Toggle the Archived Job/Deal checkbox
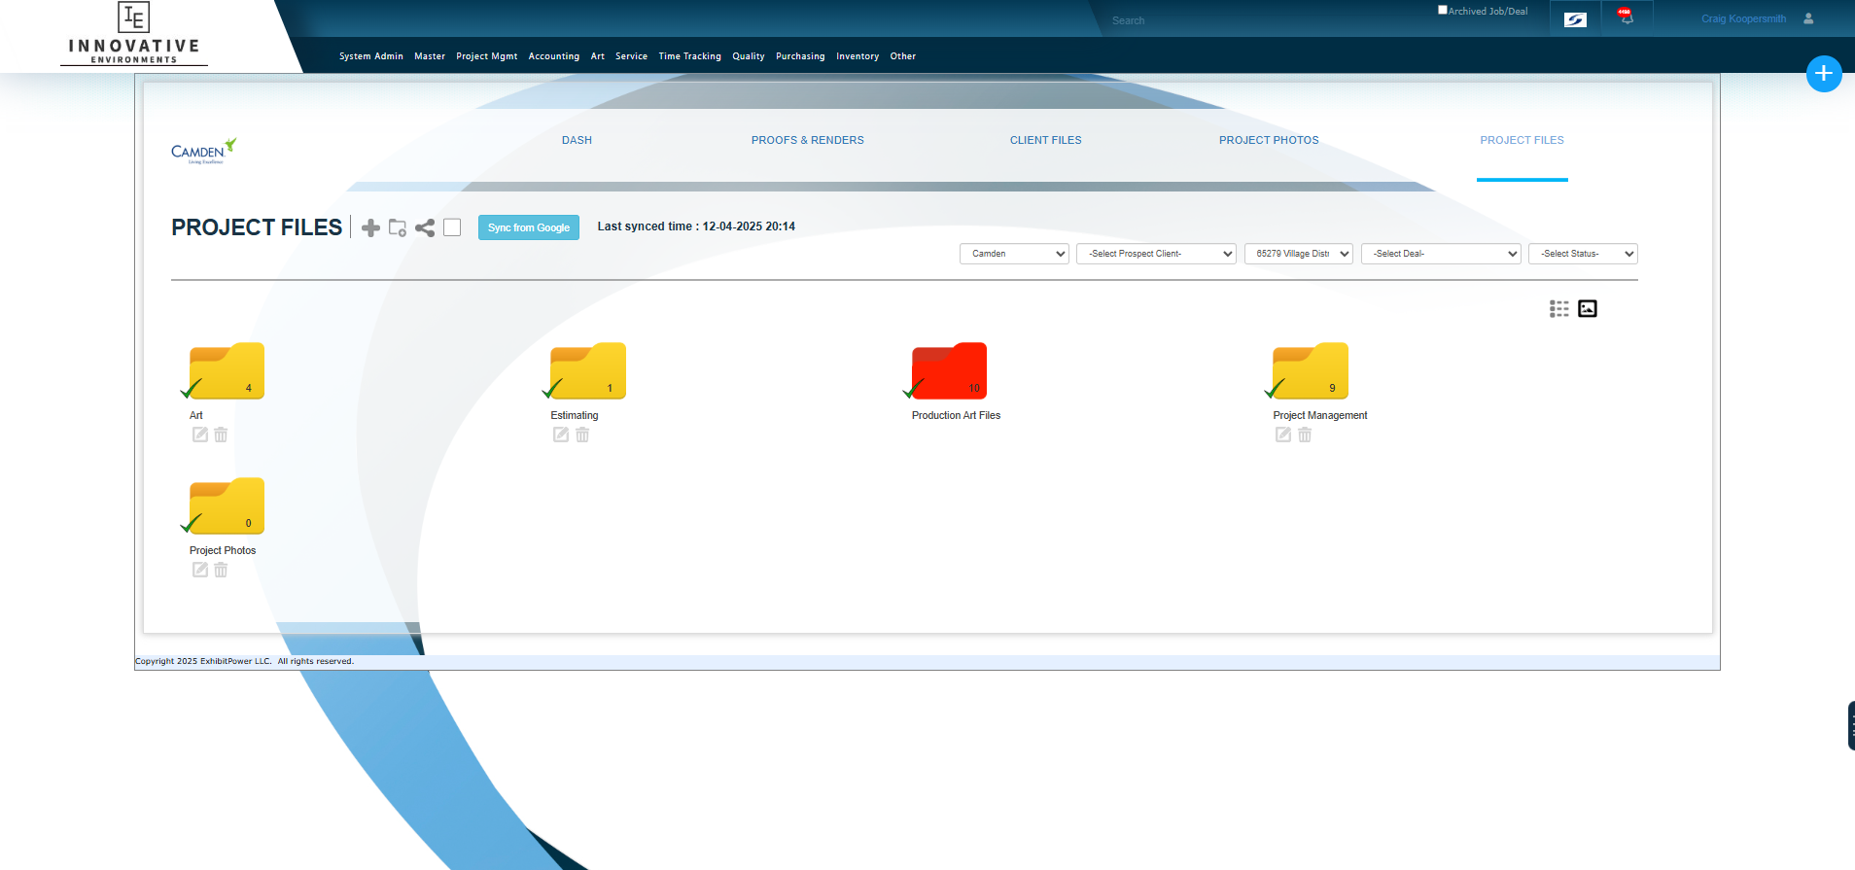Screen dimensions: 1855x870 (x=1443, y=10)
